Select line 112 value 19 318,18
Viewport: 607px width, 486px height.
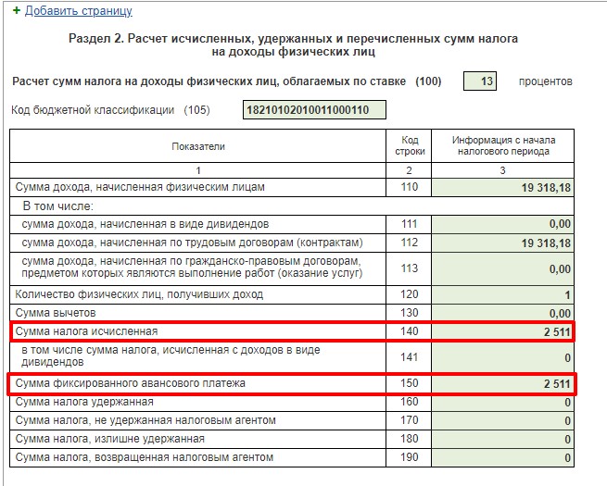(502, 243)
